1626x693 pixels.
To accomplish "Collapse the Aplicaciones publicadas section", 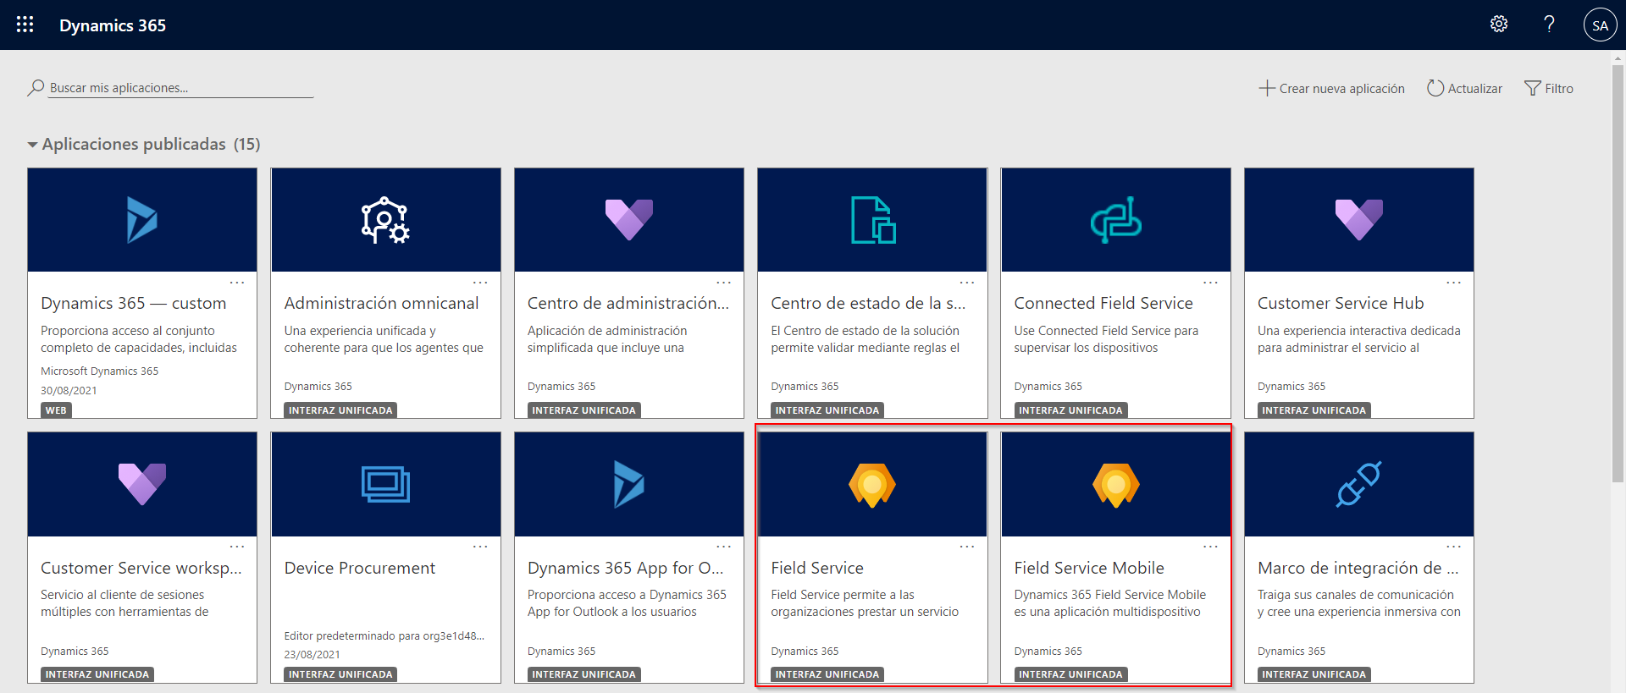I will [32, 145].
